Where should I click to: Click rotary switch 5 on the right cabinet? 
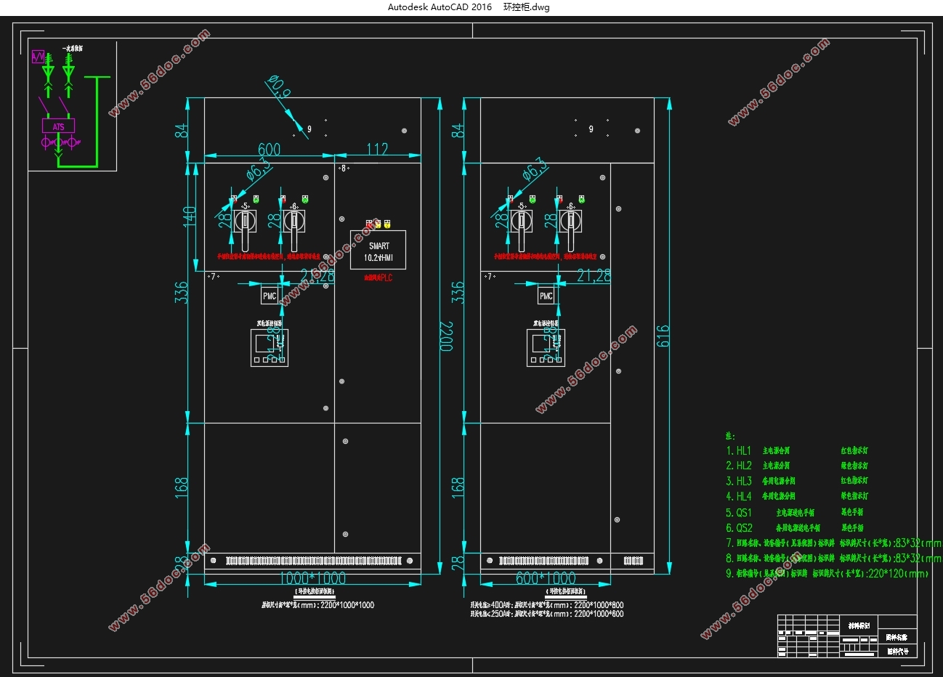click(522, 222)
